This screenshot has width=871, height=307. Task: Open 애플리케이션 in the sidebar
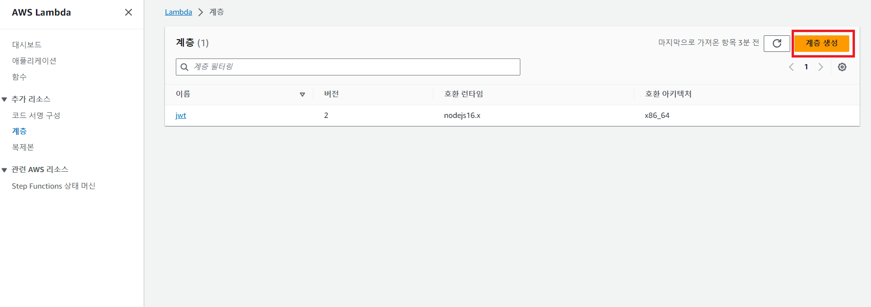tap(34, 61)
